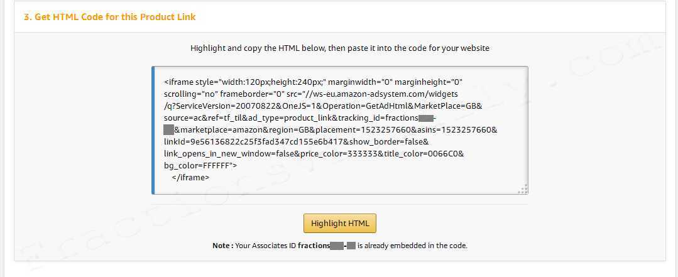
Task: Click inside the HTML code text box
Action: tap(340, 130)
